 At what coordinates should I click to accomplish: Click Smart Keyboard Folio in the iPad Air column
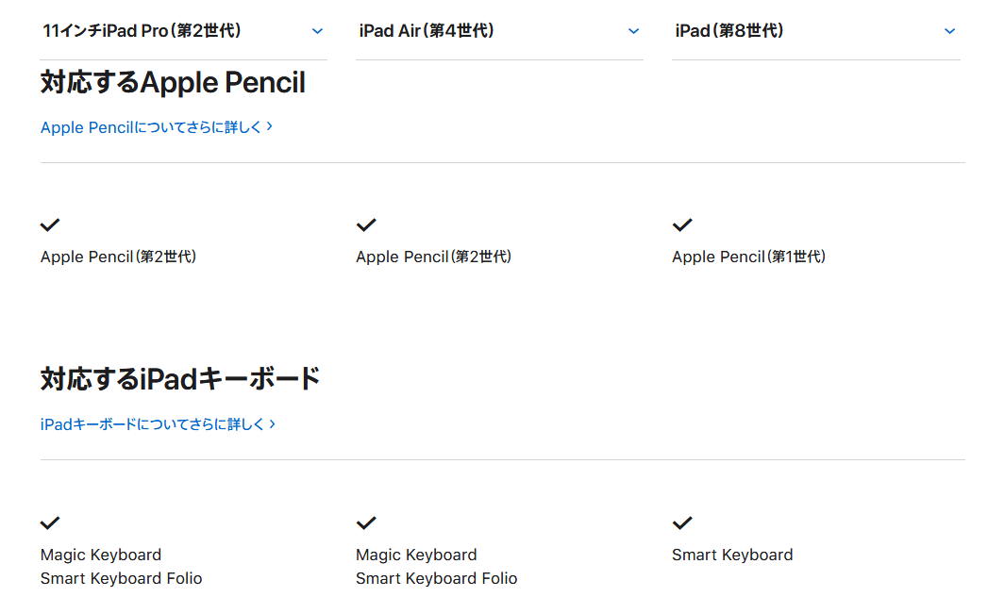pos(436,578)
